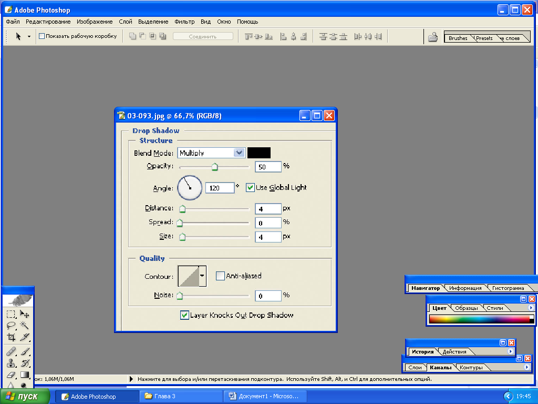The image size is (538, 404).
Task: Click the Соединить button
Action: (203, 36)
